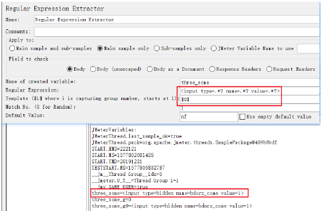Click the 'START.MS=1577802081435' line
324x211 pixels.
pyautogui.click(x=123, y=155)
